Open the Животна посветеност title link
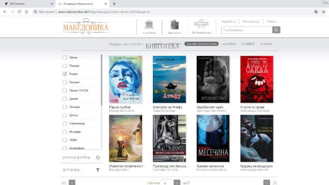This screenshot has width=329, height=185. (x=126, y=166)
